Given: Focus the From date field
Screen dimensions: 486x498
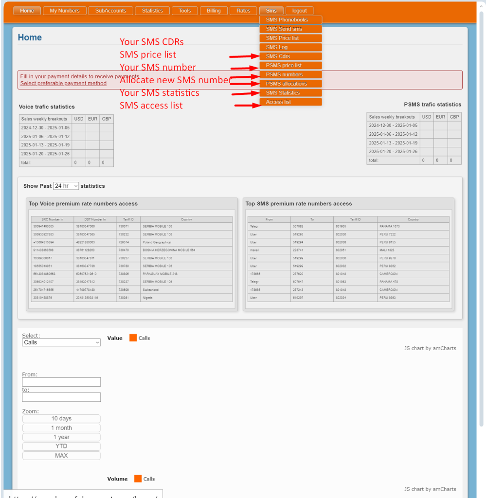Looking at the screenshot, I should (x=61, y=382).
